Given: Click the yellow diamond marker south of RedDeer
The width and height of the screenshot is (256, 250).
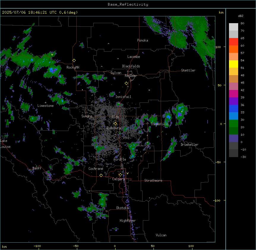Looking at the screenshot, I should pos(126,83).
